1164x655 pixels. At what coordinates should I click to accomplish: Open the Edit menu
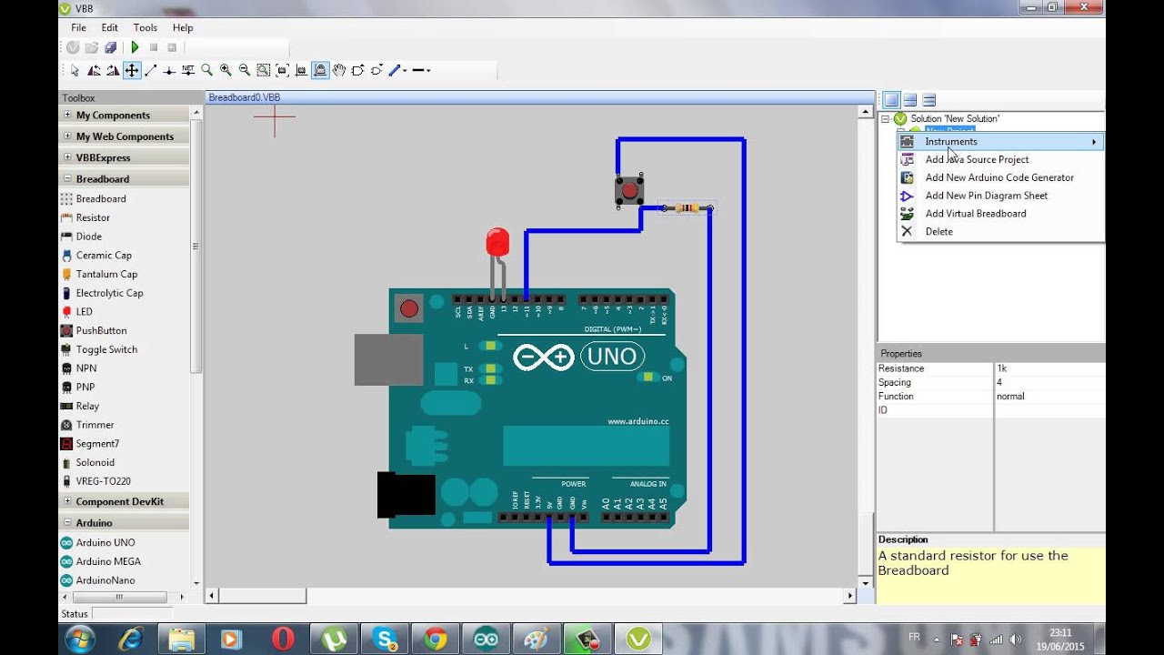pos(110,28)
